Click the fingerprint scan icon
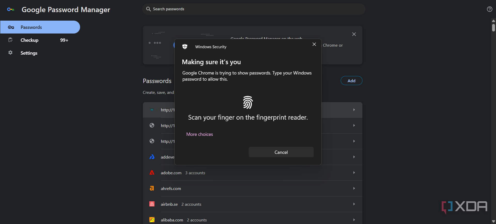 click(248, 102)
